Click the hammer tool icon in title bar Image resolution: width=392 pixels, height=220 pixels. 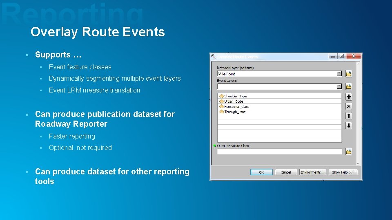point(213,57)
